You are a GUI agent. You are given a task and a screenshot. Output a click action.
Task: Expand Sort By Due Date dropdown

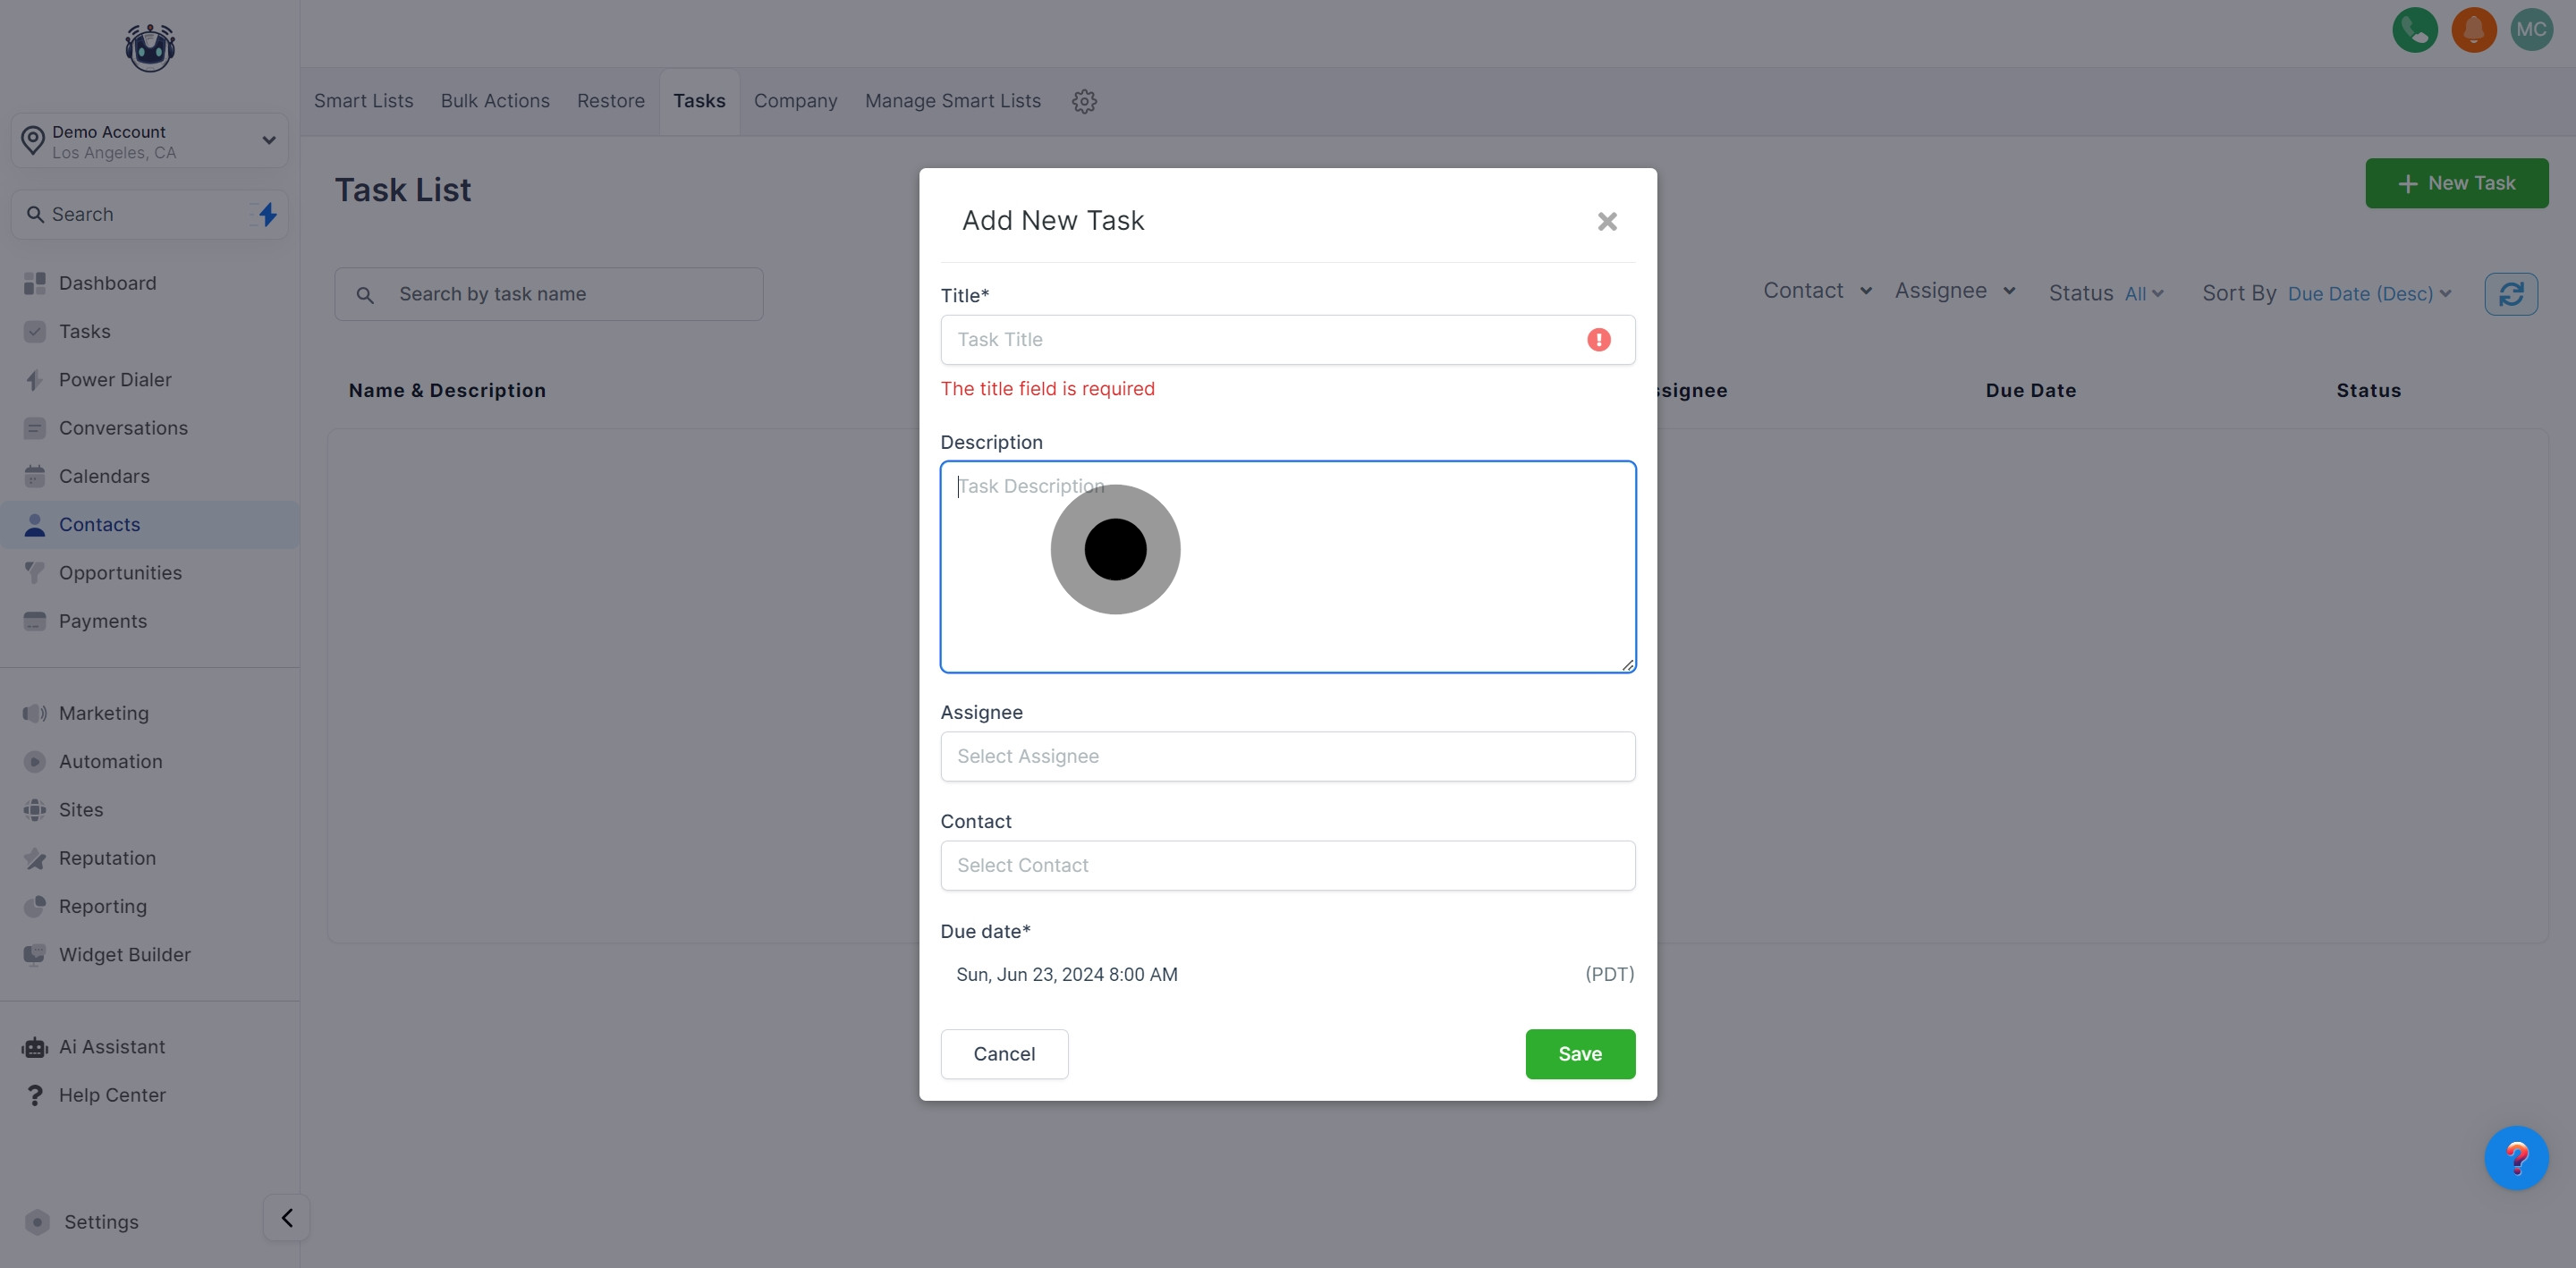[x=2368, y=294]
